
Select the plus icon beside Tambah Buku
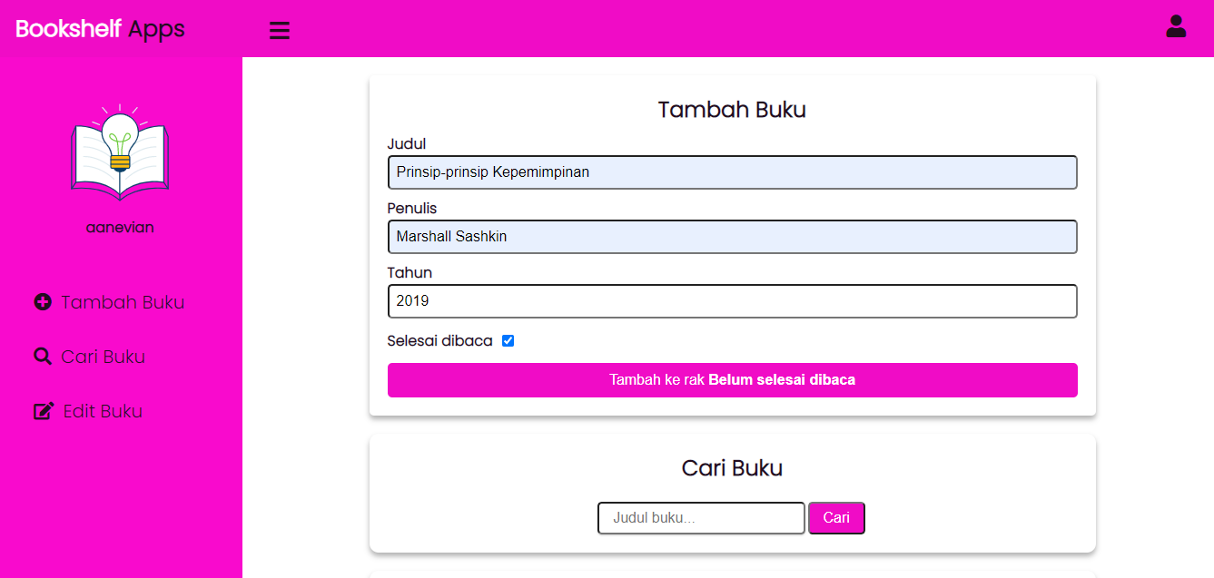[43, 301]
